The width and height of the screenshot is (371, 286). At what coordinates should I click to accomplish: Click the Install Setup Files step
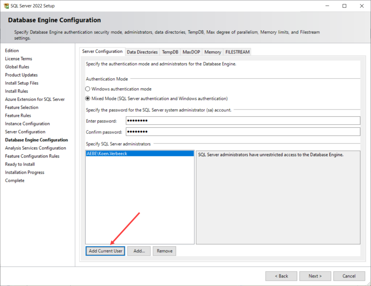click(21, 83)
